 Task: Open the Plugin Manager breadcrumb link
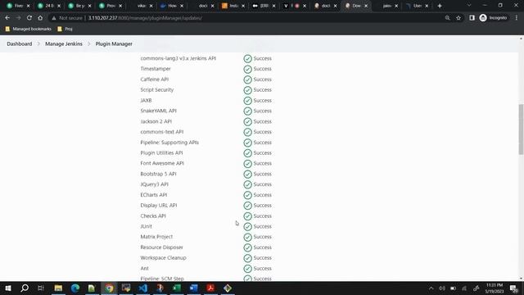[x=114, y=43]
